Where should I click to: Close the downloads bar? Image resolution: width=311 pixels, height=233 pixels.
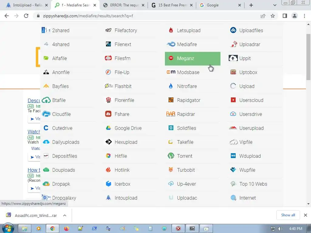306,215
